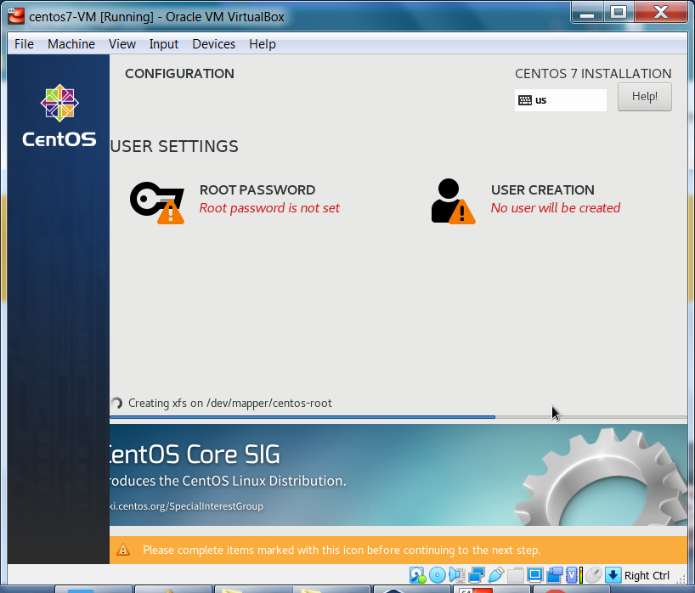Screen dimensions: 695x593
Task: Click the shared folders status icon
Action: (516, 575)
